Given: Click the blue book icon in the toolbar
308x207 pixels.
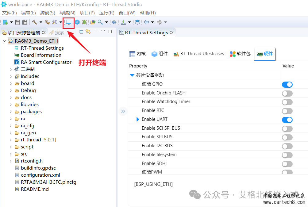Looking at the screenshot, I should click(114, 22).
